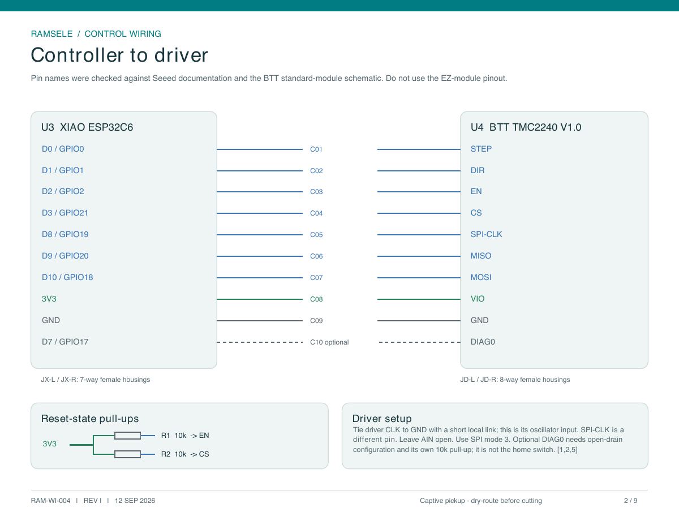Click wire label C06

click(316, 256)
